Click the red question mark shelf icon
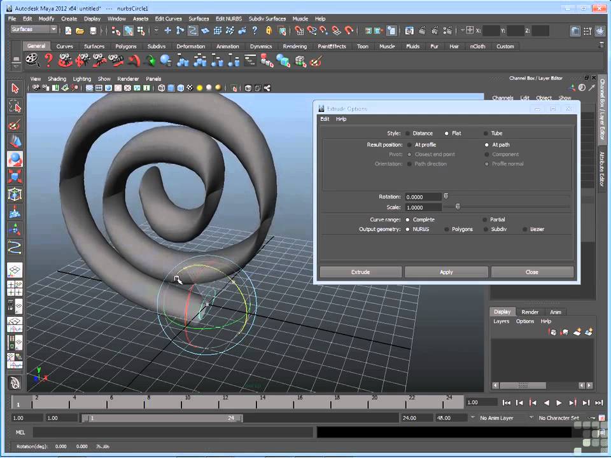The height and width of the screenshot is (458, 611). pyautogui.click(x=49, y=60)
